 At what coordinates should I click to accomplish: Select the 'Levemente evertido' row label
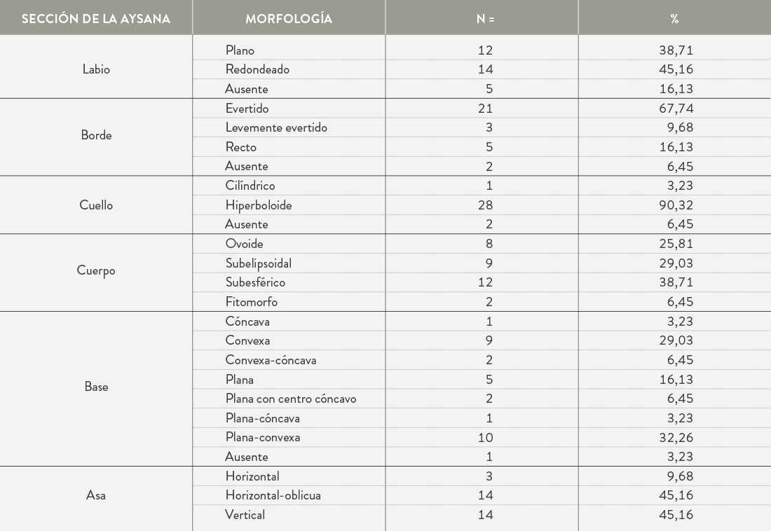[276, 127]
